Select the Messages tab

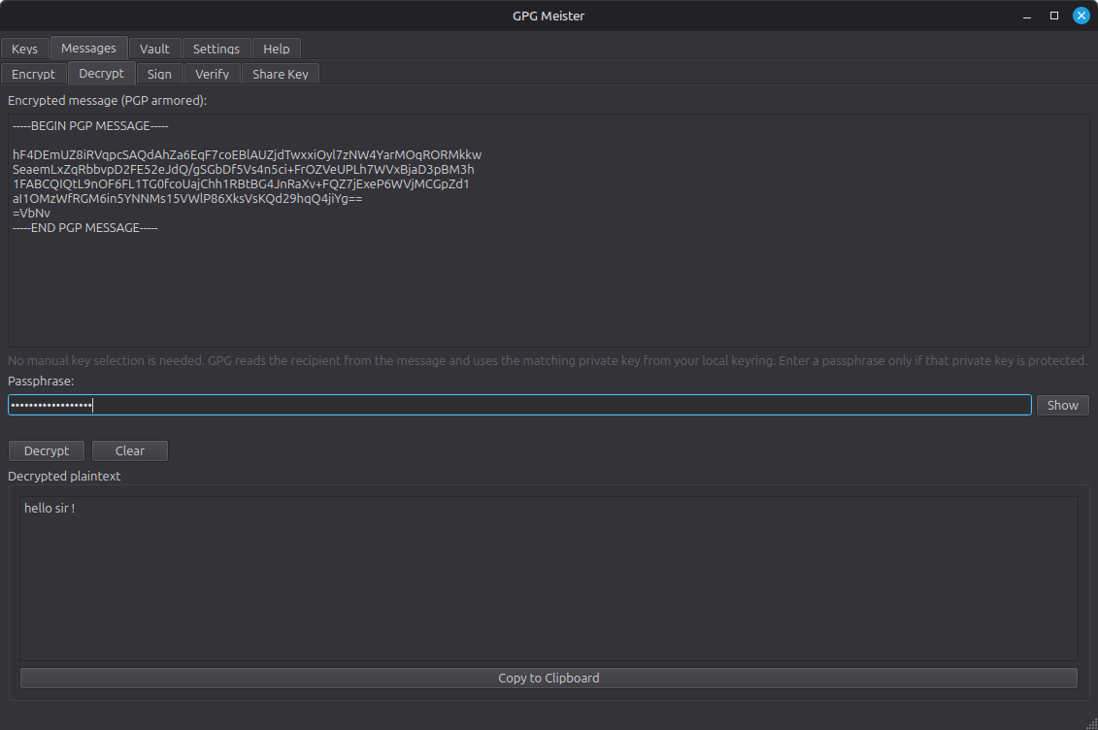click(88, 49)
